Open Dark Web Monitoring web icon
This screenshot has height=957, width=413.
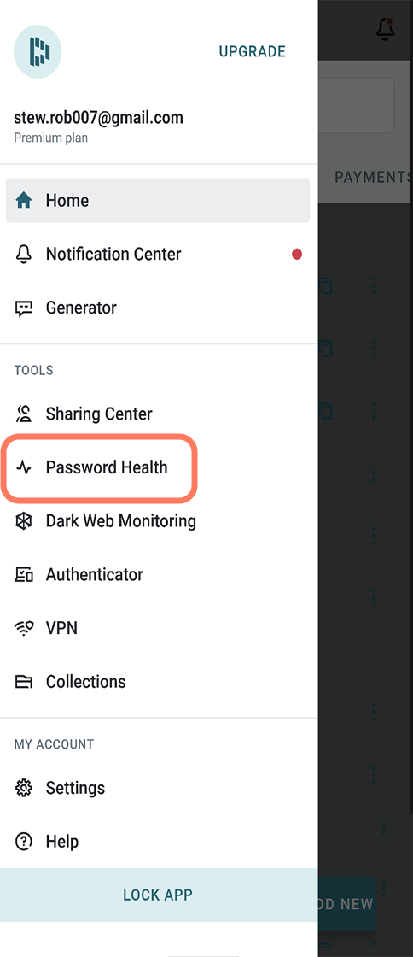coord(24,521)
